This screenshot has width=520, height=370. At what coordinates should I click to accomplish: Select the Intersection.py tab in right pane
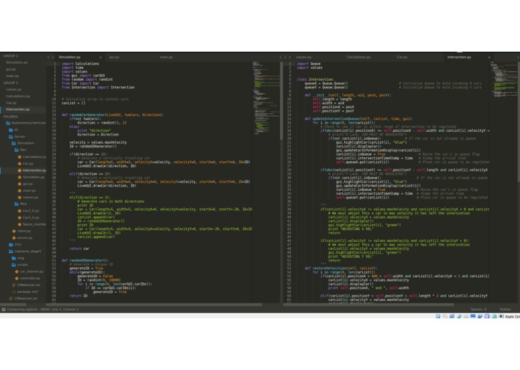point(459,57)
